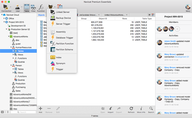This screenshot has width=192, height=118.
Task: Choose Assembly from the menu
Action: click(x=62, y=32)
